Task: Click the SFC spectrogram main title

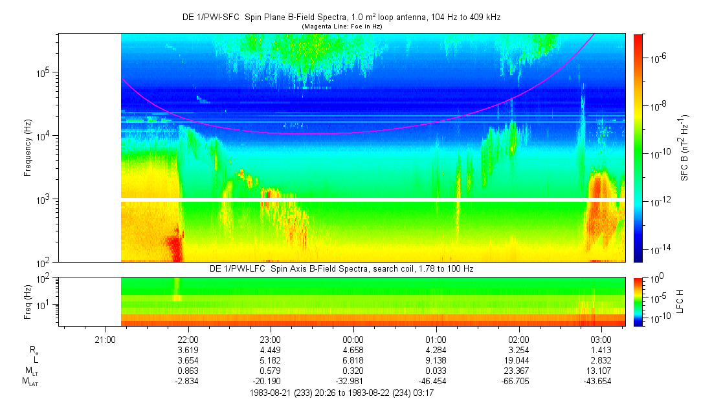Action: pos(344,17)
